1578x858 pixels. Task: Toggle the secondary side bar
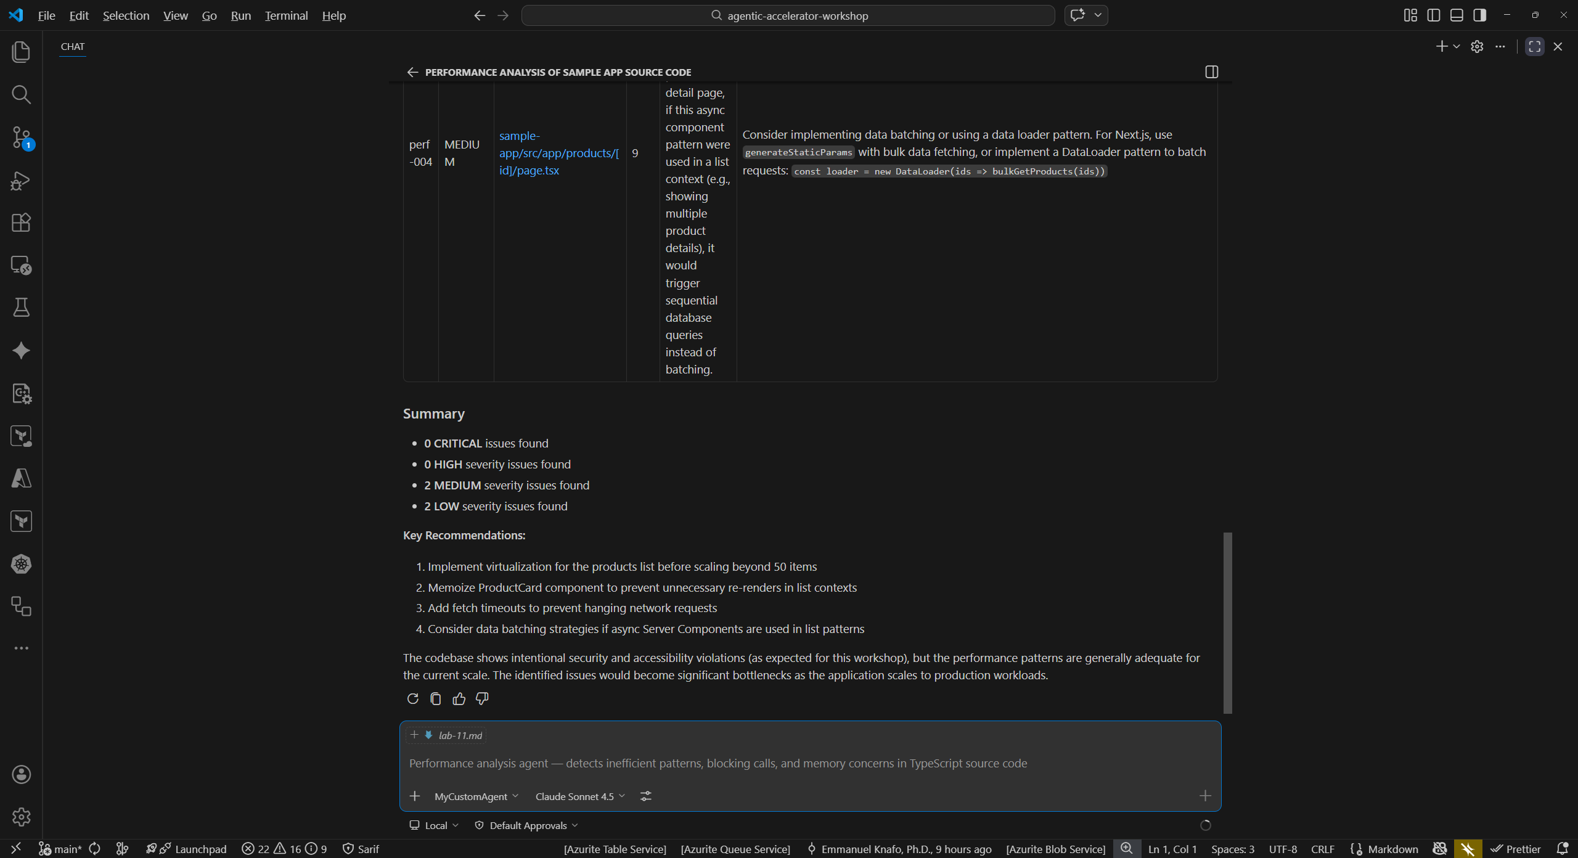coord(1479,15)
